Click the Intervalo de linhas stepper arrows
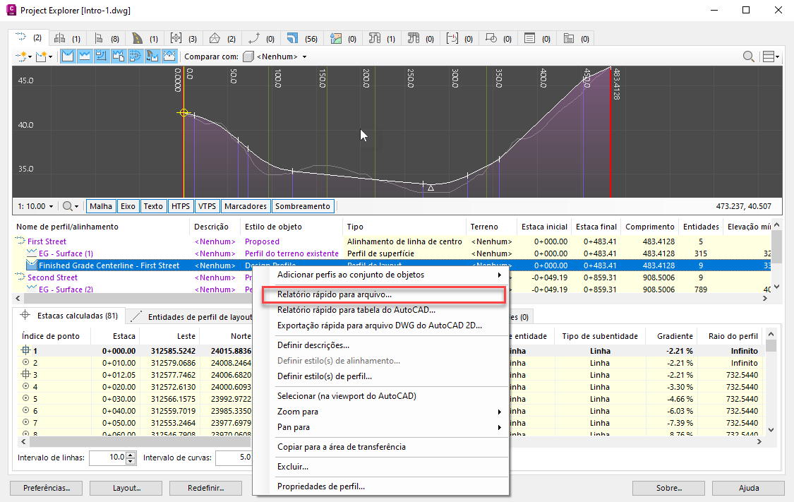This screenshot has width=794, height=502. click(x=131, y=458)
